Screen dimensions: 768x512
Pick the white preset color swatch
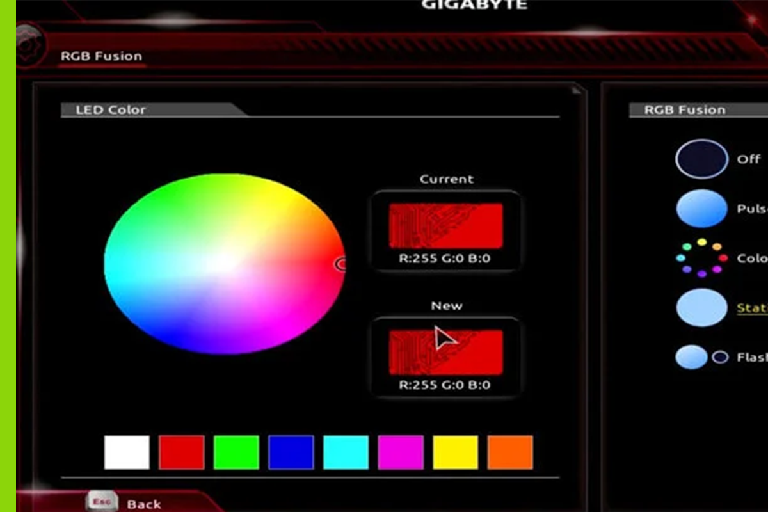click(x=127, y=452)
